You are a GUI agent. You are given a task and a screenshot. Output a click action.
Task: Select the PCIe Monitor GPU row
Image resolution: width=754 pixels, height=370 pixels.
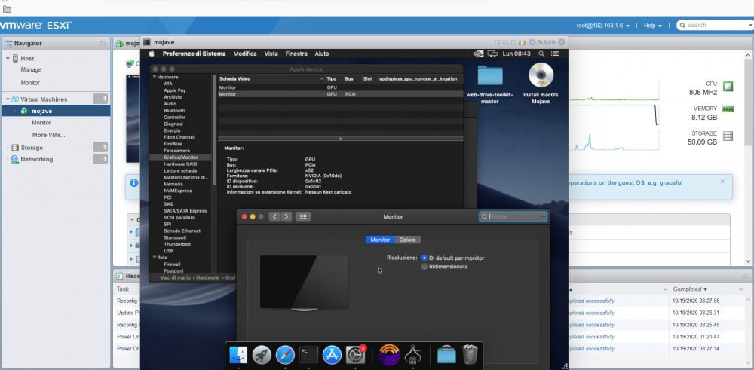click(340, 94)
